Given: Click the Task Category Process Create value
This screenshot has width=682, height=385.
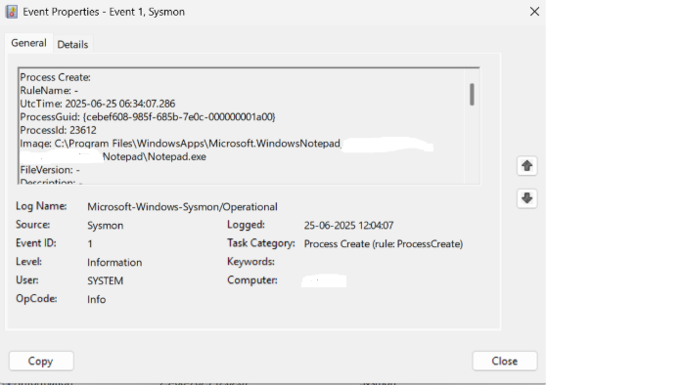Looking at the screenshot, I should [384, 244].
